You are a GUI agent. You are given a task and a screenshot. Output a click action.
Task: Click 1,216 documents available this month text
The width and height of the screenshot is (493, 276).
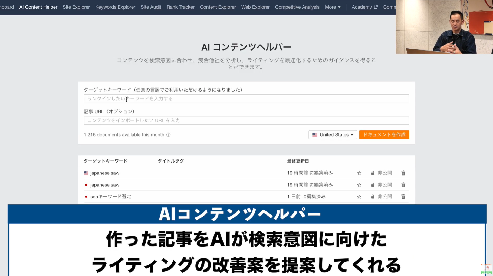click(124, 135)
